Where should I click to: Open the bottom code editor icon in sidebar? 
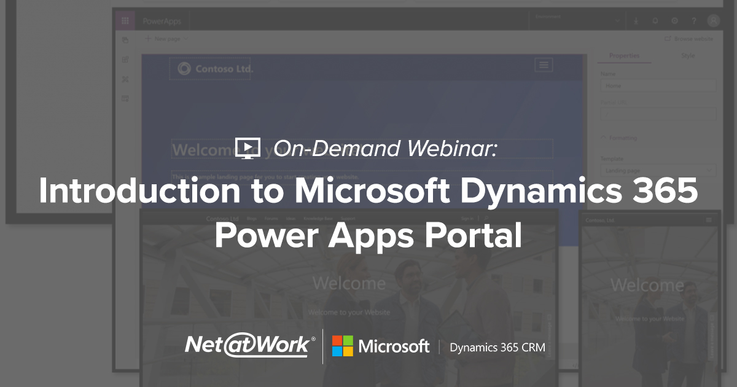point(125,98)
